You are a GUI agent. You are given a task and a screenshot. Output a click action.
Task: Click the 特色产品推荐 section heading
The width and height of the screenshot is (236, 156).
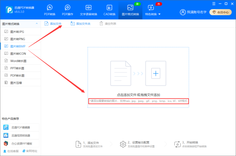click(x=11, y=119)
